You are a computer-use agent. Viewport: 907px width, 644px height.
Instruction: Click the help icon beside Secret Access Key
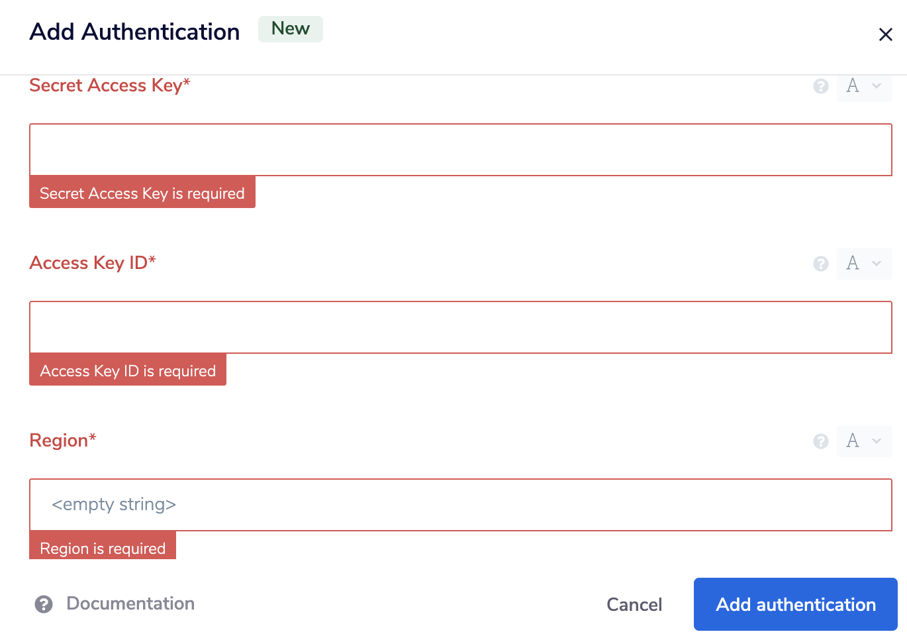pos(821,86)
